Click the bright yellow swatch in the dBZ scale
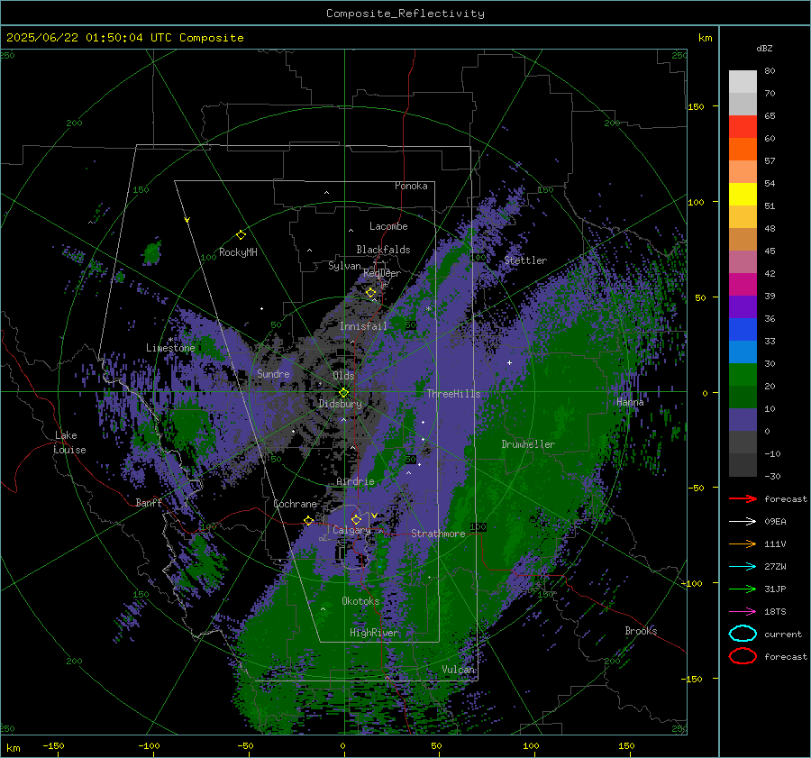 click(x=743, y=194)
